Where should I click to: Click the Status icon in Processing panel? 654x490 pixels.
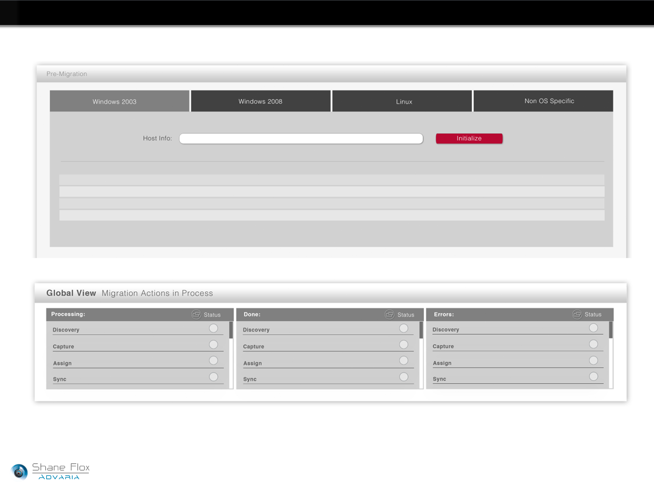point(196,315)
